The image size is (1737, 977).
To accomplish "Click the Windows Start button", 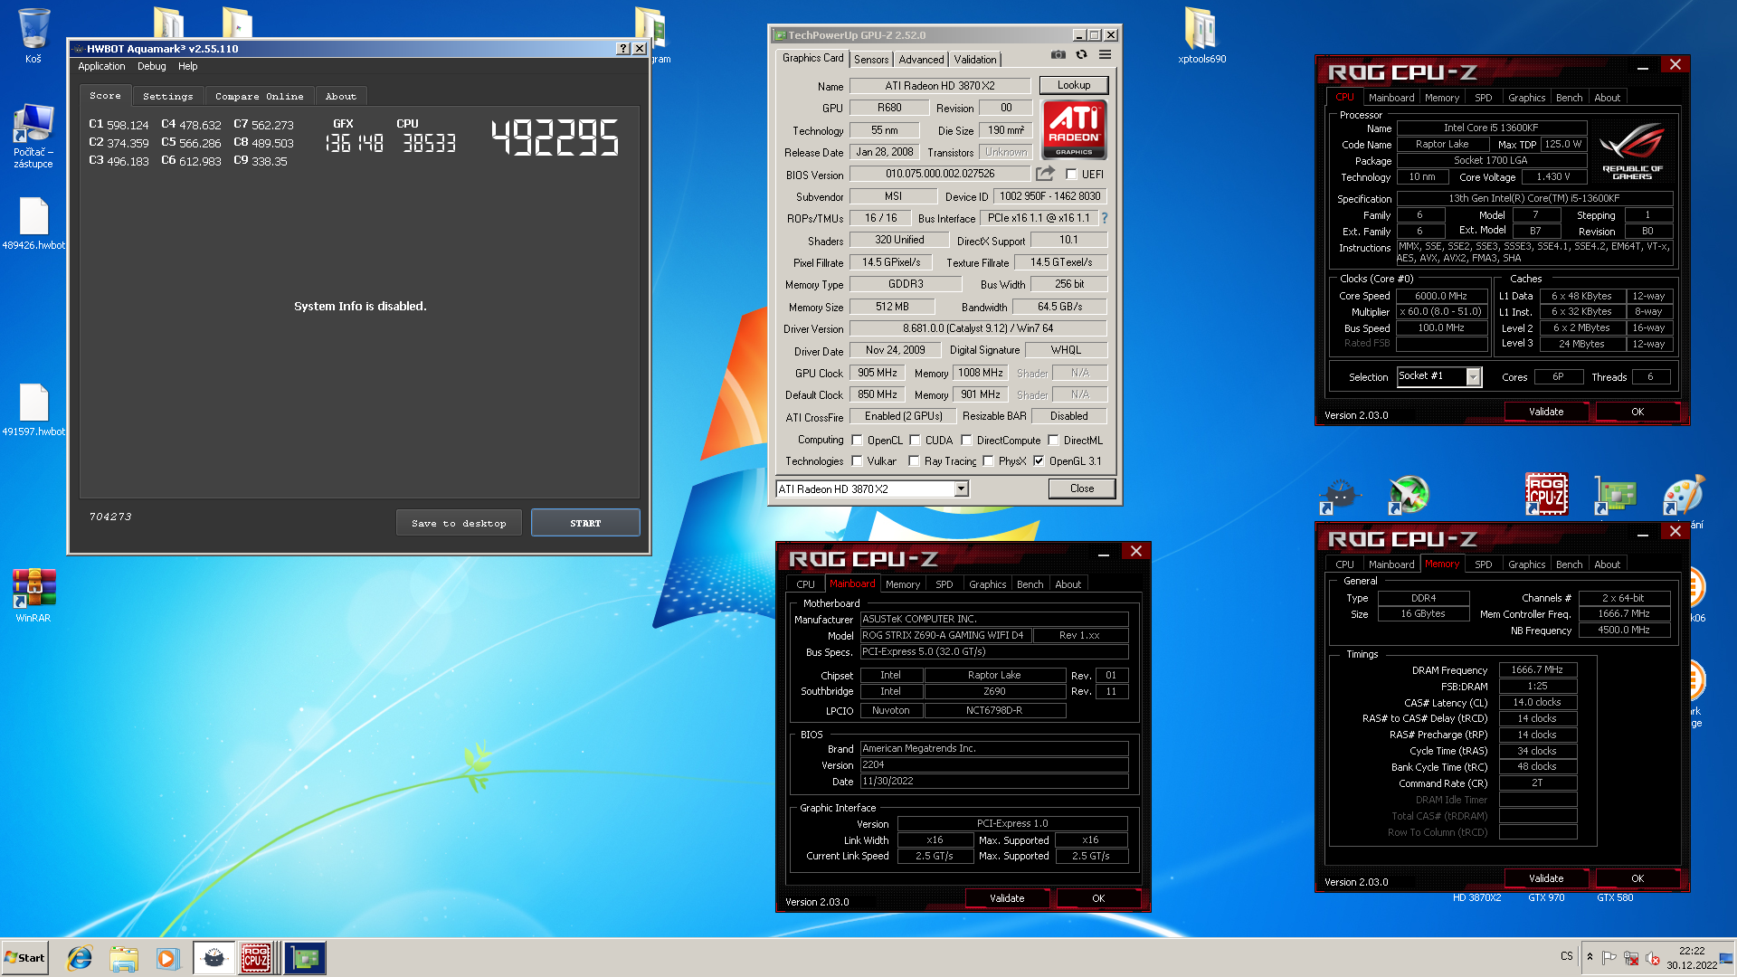I will 24,958.
